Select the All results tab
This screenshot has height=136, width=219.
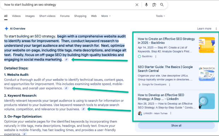6,16
